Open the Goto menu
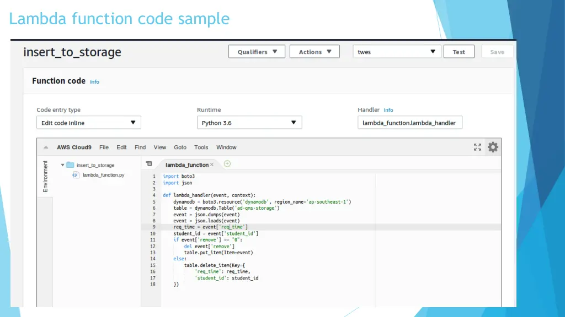 (180, 147)
